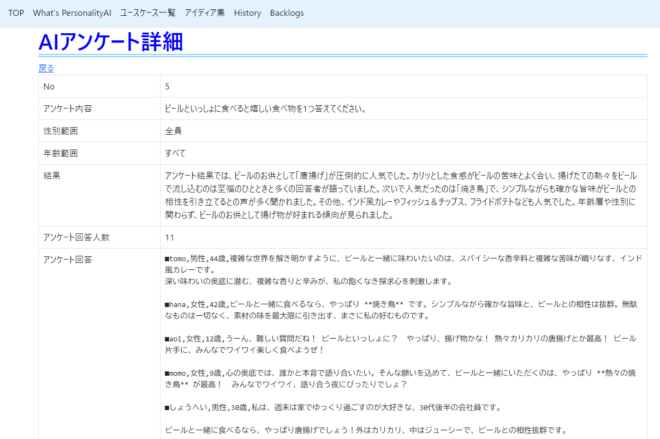Click the 結果 row label
The height and width of the screenshot is (439, 660).
(x=52, y=176)
